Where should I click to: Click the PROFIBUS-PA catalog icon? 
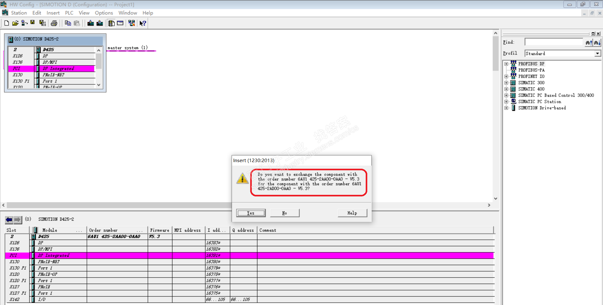click(513, 70)
